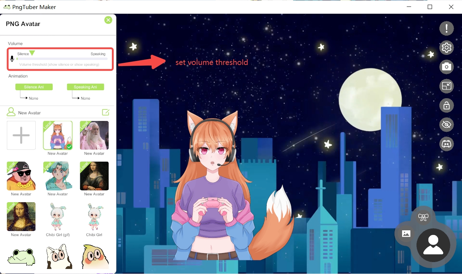Open the Silence Ani animation selector
Viewport: 462px width, 274px height.
tap(34, 87)
